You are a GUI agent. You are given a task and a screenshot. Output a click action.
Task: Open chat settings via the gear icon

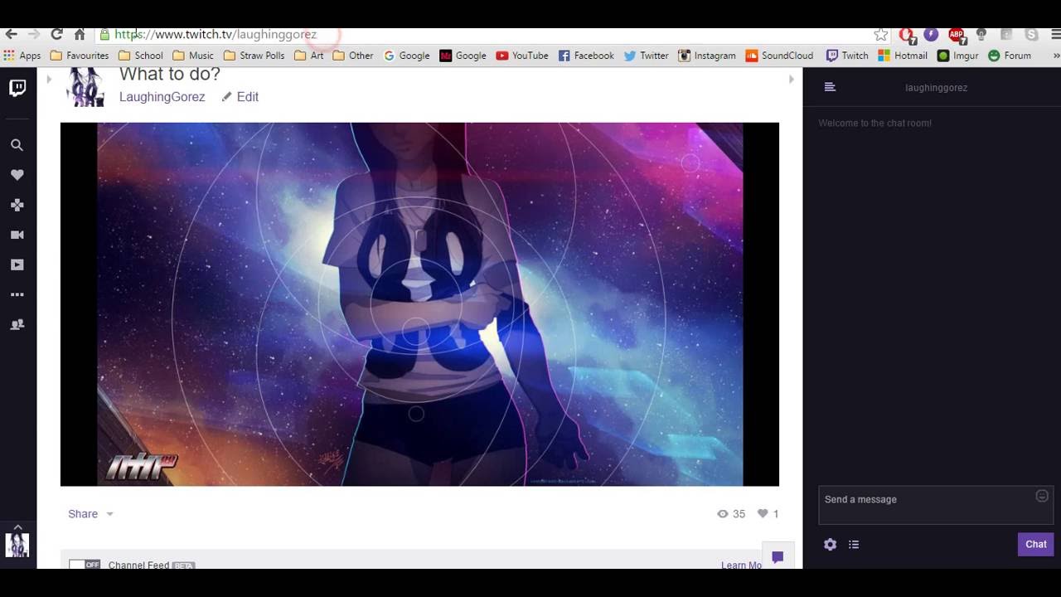click(x=830, y=545)
